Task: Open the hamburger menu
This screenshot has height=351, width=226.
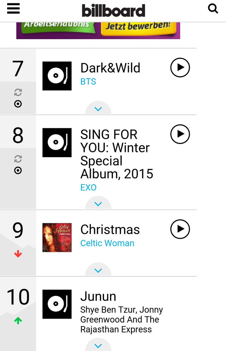Action: point(13,8)
